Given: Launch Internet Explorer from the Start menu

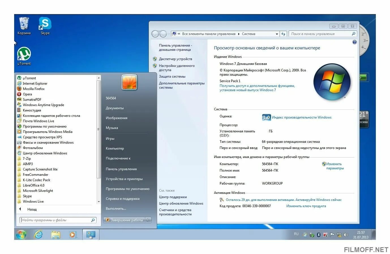Looking at the screenshot, I should coord(35,84).
